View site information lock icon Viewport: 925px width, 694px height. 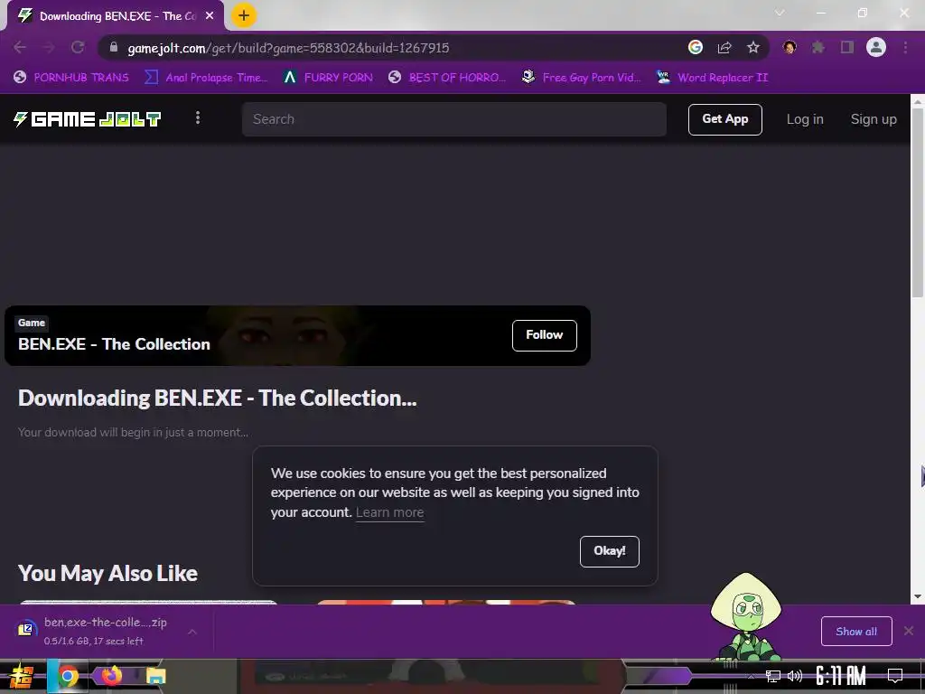pyautogui.click(x=114, y=47)
